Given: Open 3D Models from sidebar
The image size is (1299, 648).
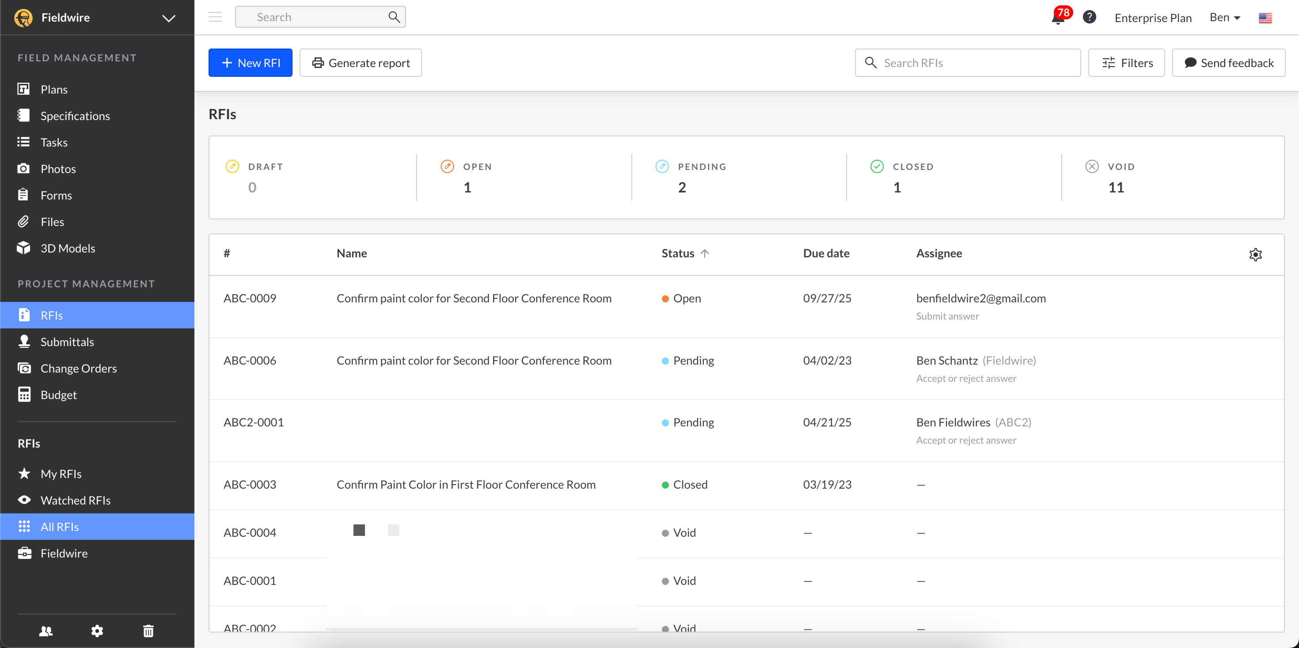Looking at the screenshot, I should tap(68, 248).
